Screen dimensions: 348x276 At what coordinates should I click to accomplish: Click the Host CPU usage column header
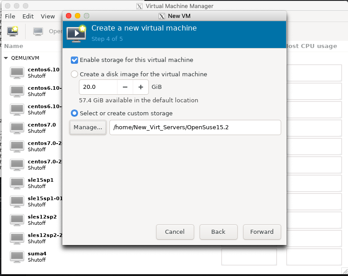pyautogui.click(x=312, y=46)
